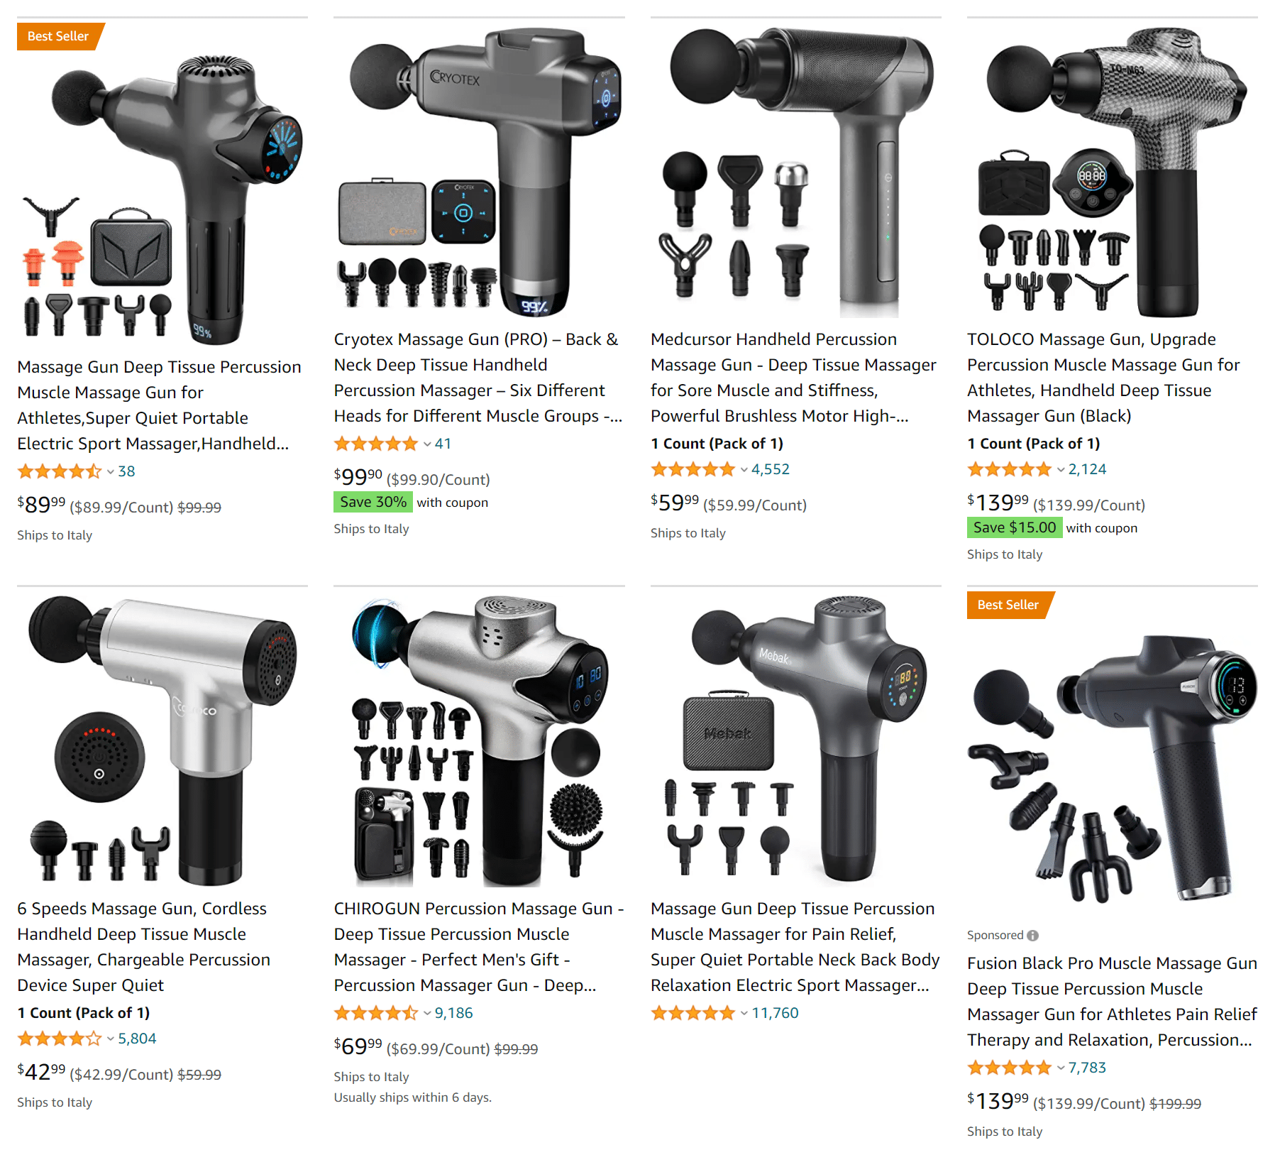
Task: Click star rating of Medcursor massage gun
Action: coord(693,469)
